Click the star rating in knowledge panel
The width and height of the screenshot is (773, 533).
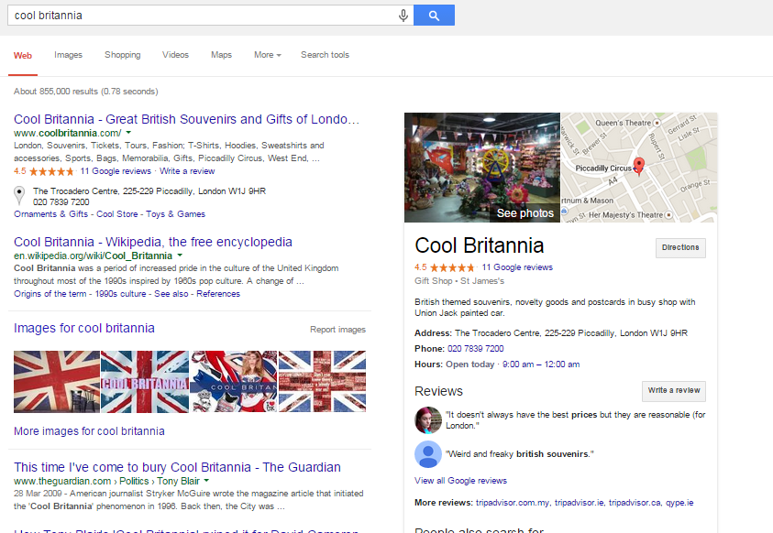(x=451, y=267)
